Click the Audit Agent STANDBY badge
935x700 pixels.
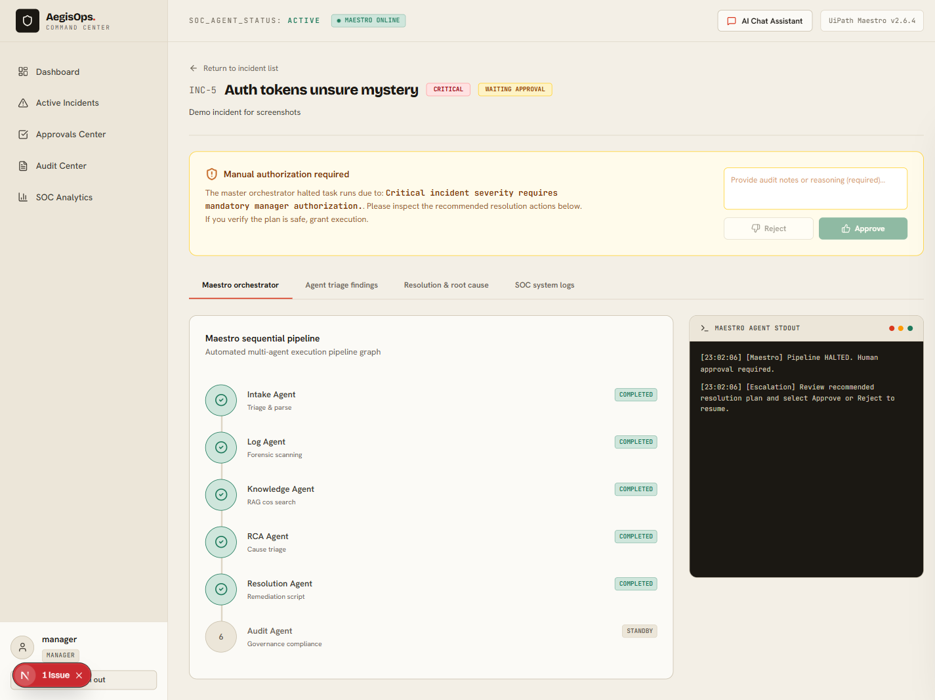(x=640, y=631)
